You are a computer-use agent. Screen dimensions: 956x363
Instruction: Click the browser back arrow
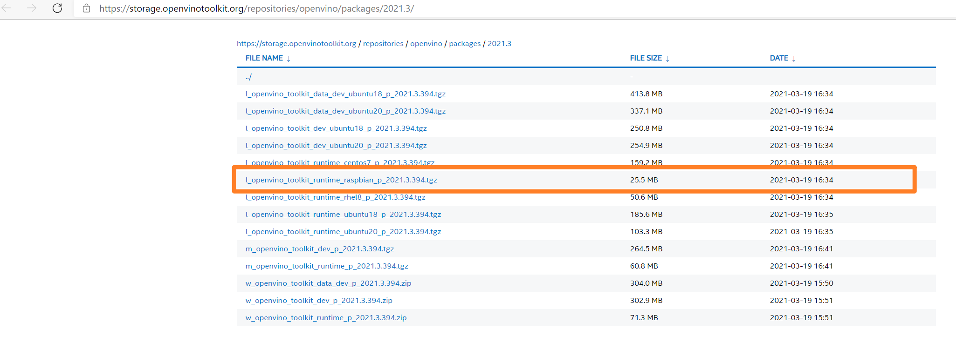pyautogui.click(x=7, y=8)
